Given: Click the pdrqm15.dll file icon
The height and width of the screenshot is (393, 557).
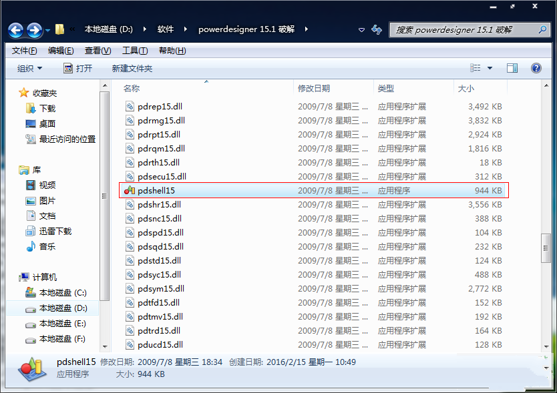Looking at the screenshot, I should pos(130,148).
